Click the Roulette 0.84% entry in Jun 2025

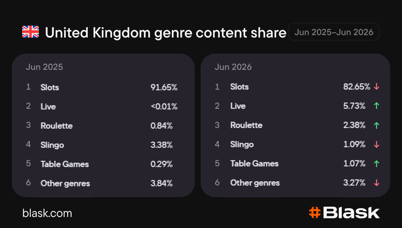pyautogui.click(x=102, y=126)
